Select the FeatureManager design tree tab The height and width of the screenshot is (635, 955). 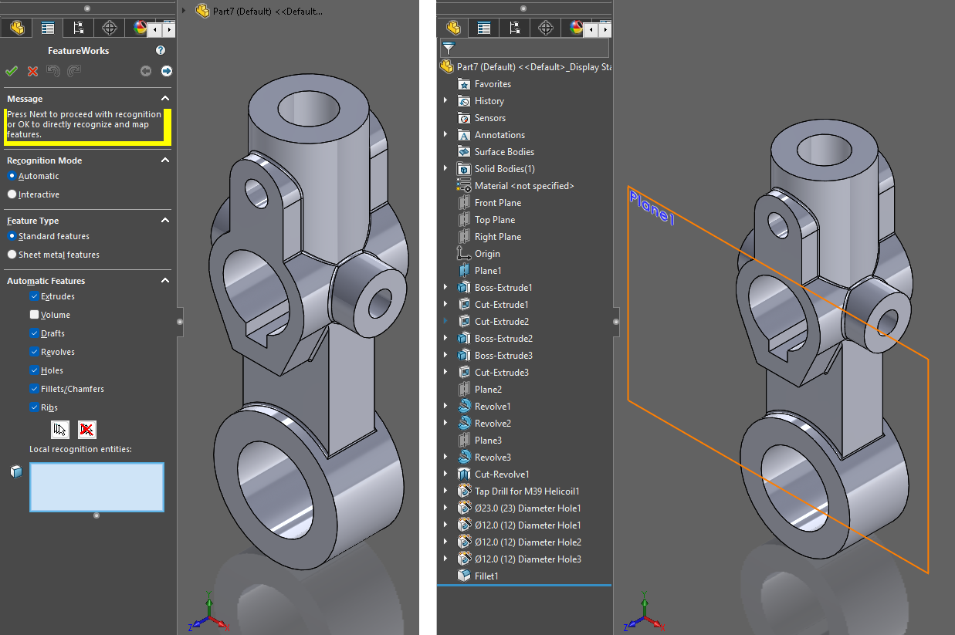coord(16,27)
